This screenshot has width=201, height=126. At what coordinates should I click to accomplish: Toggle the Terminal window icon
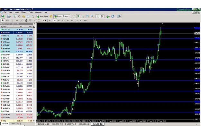(x=28, y=16)
